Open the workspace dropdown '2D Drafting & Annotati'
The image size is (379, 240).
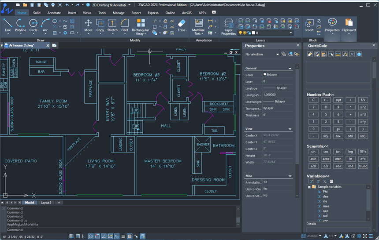pos(111,5)
